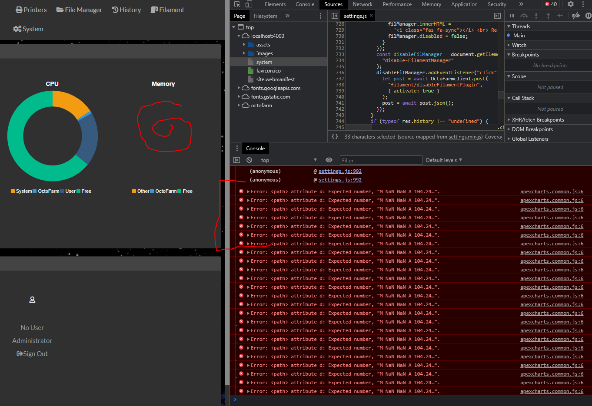Create a live expression with the eye icon
This screenshot has height=406, width=592.
(329, 160)
